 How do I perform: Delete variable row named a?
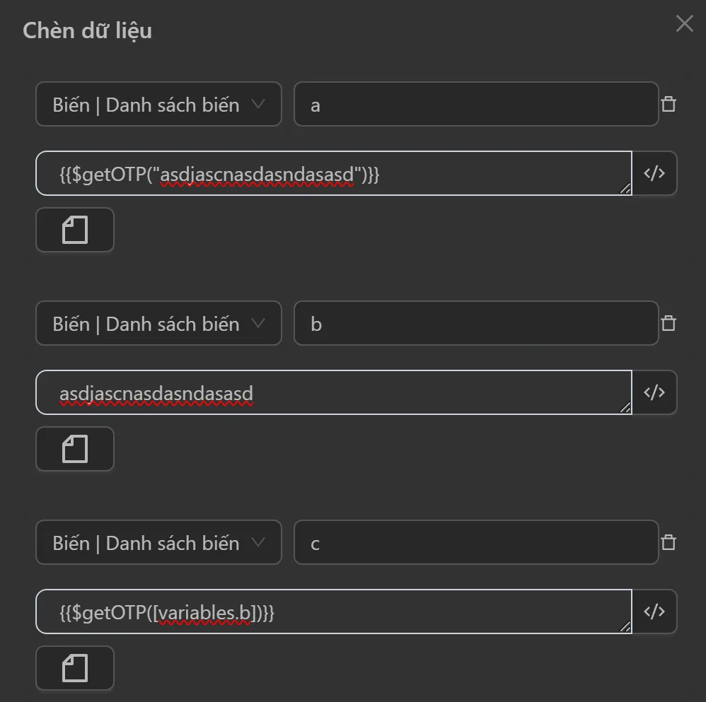[668, 105]
